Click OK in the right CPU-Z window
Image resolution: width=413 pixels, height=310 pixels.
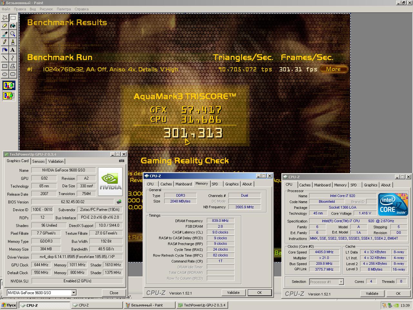pyautogui.click(x=398, y=294)
